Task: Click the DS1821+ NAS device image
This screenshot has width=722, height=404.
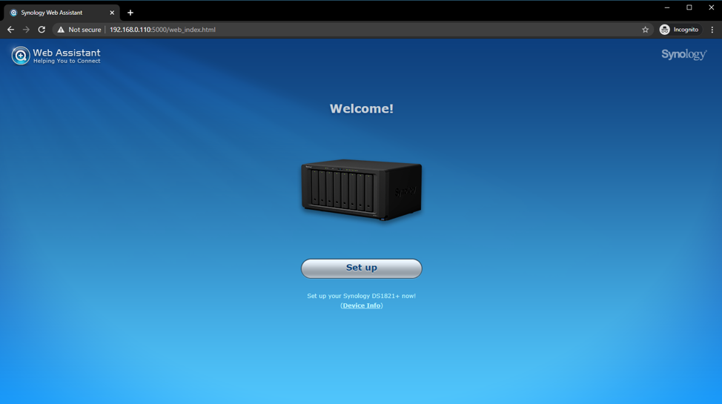Action: tap(361, 190)
